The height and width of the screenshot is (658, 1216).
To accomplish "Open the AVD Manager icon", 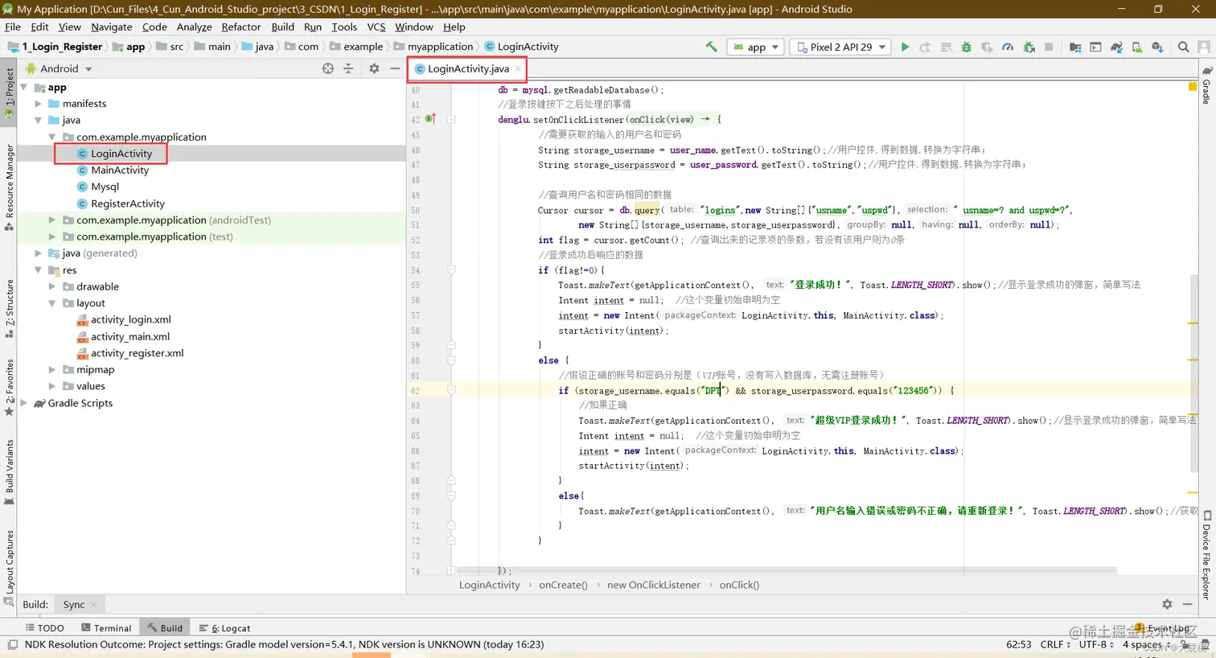I will point(1137,47).
